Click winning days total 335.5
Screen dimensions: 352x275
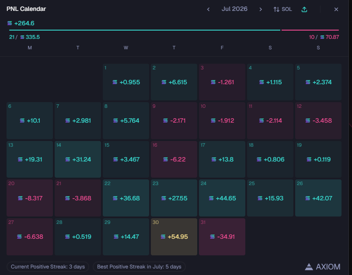(32, 37)
